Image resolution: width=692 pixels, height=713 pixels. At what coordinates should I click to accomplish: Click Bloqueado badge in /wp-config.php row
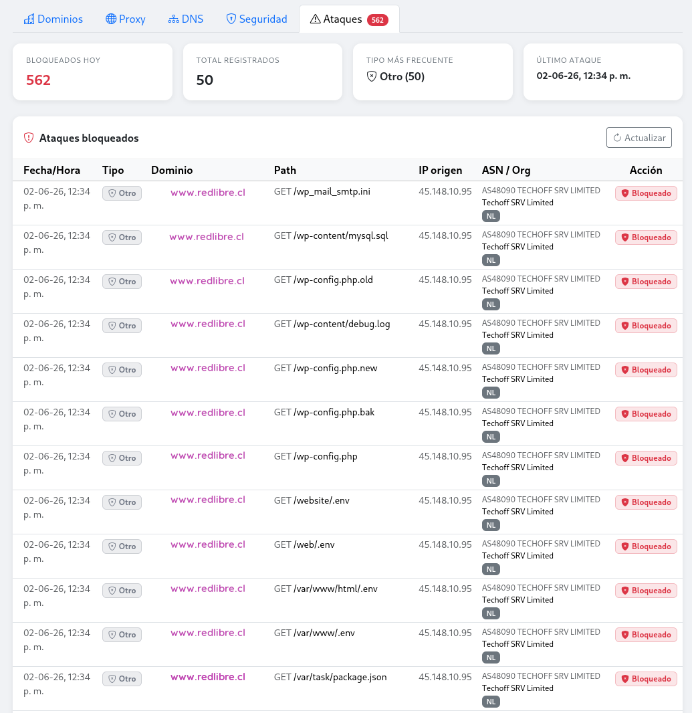click(646, 458)
